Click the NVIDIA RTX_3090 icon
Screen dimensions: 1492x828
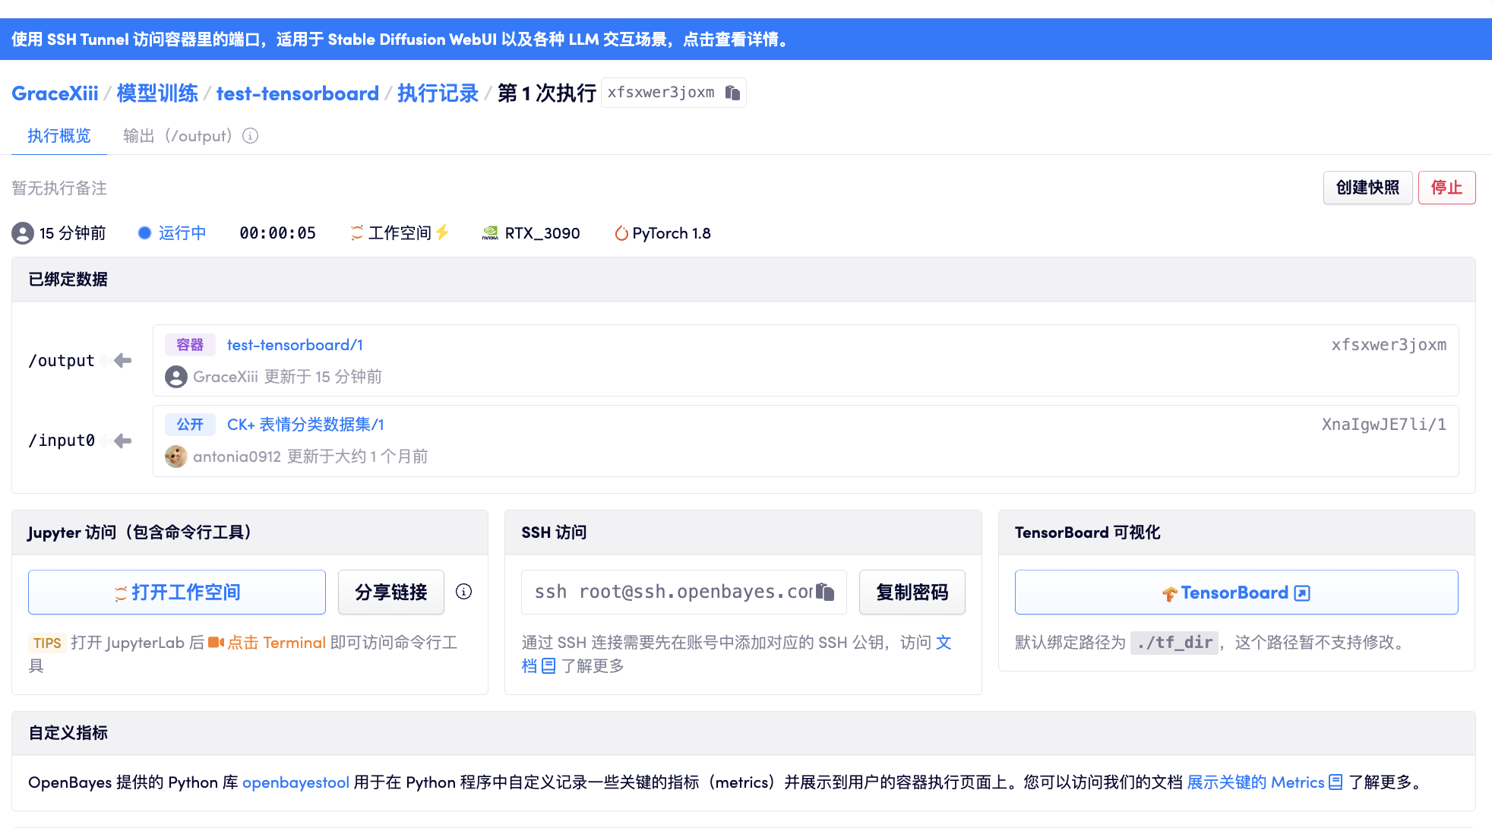(x=490, y=233)
